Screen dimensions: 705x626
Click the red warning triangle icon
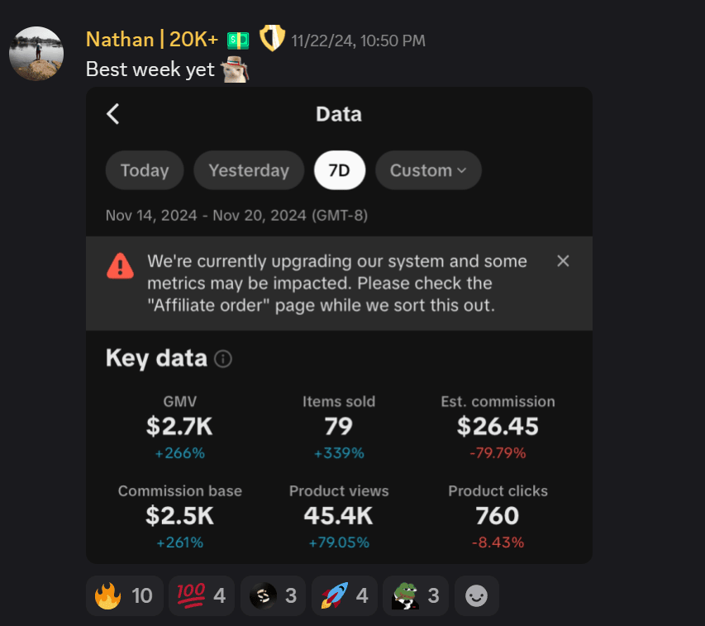(x=120, y=265)
